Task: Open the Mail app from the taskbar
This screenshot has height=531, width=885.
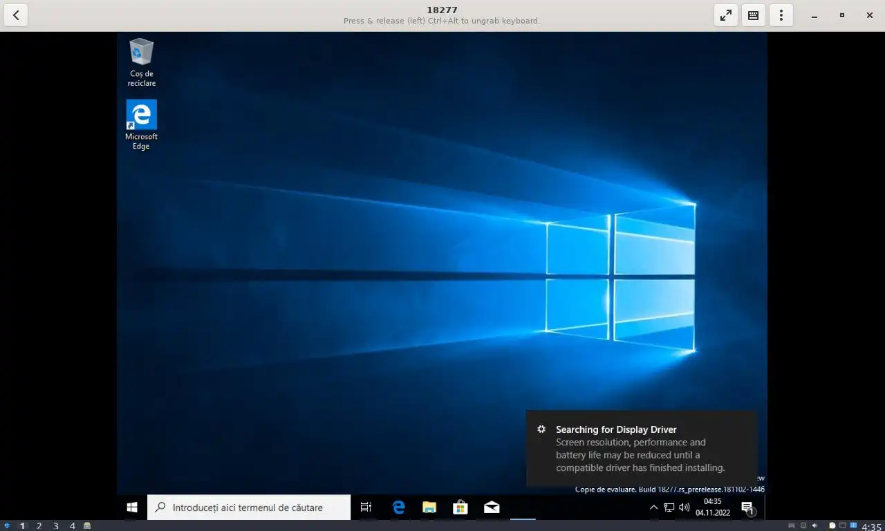Action: (x=492, y=507)
